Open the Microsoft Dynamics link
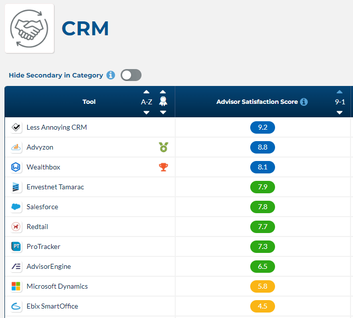Viewport: 353px width, 318px height. [x=57, y=286]
